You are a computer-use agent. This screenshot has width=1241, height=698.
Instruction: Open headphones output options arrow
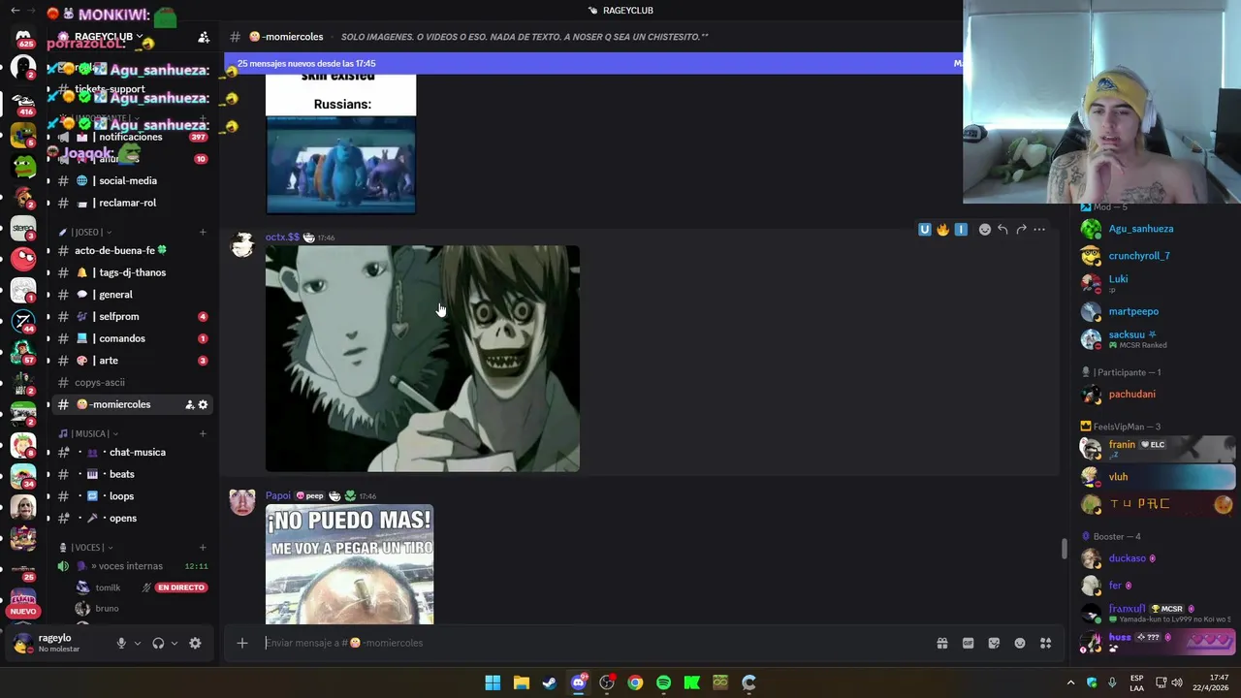(175, 643)
